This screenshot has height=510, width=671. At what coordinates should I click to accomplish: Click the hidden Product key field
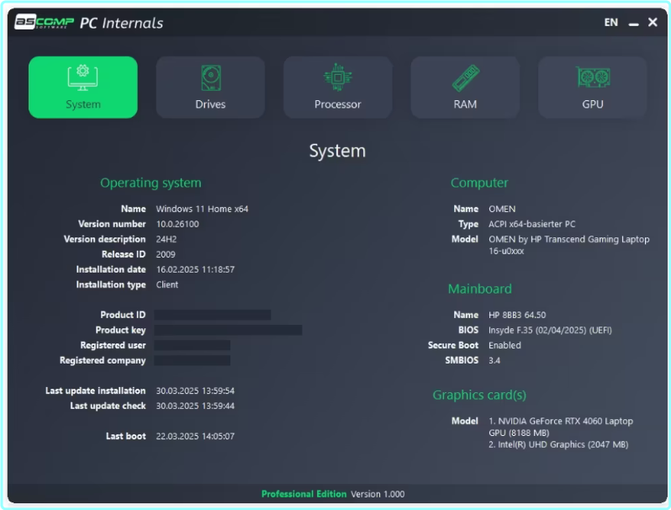(x=228, y=330)
